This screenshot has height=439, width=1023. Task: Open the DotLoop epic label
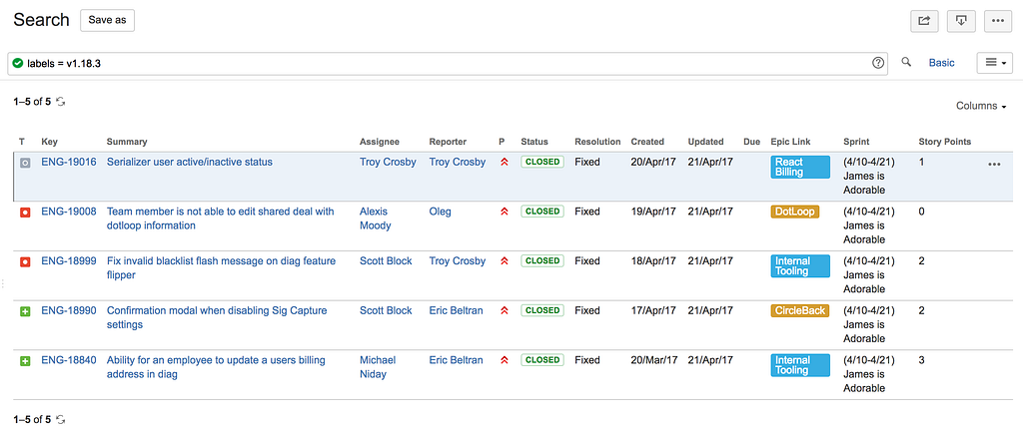click(794, 212)
